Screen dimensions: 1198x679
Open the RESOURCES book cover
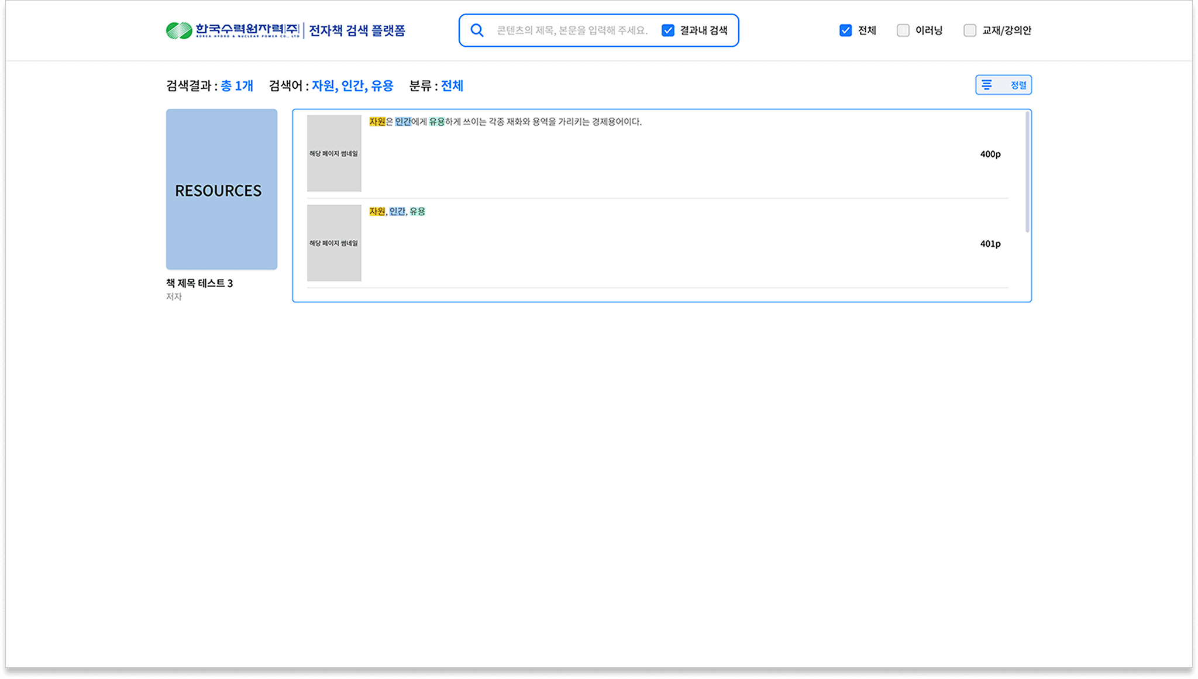pos(222,189)
